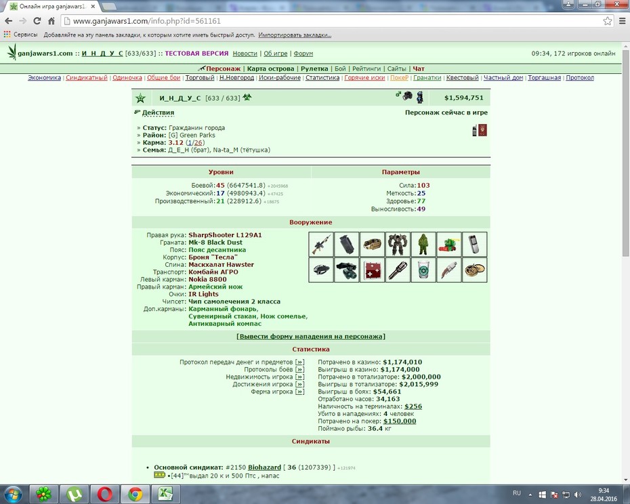Click the Покер link in the submenu

pos(399,78)
